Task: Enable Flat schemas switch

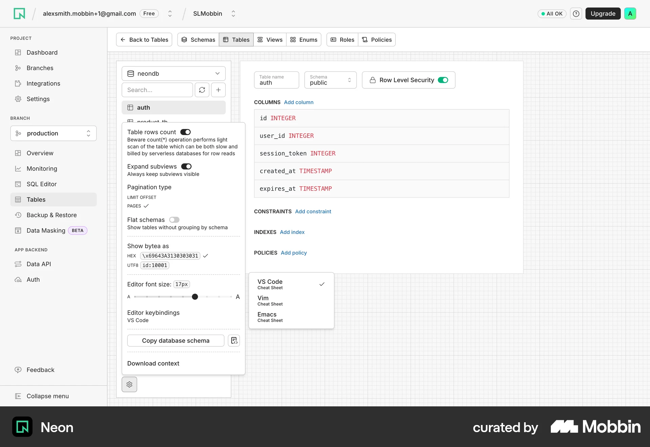Action: click(174, 220)
